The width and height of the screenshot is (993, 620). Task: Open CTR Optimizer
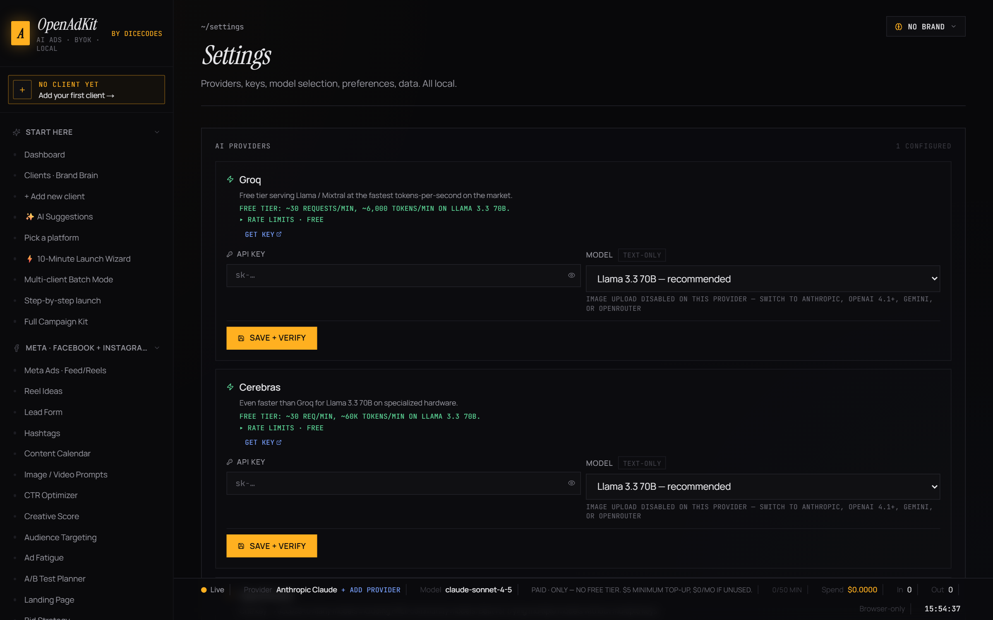[51, 495]
